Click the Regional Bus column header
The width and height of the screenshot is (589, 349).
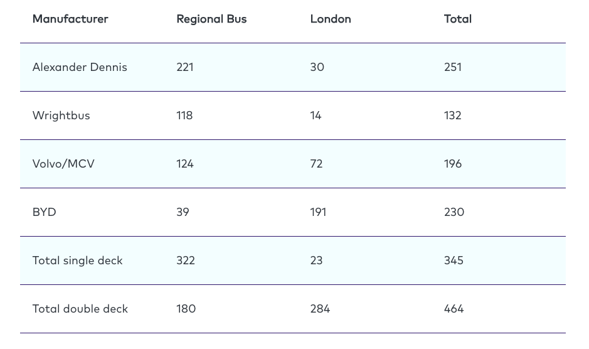[x=211, y=19]
